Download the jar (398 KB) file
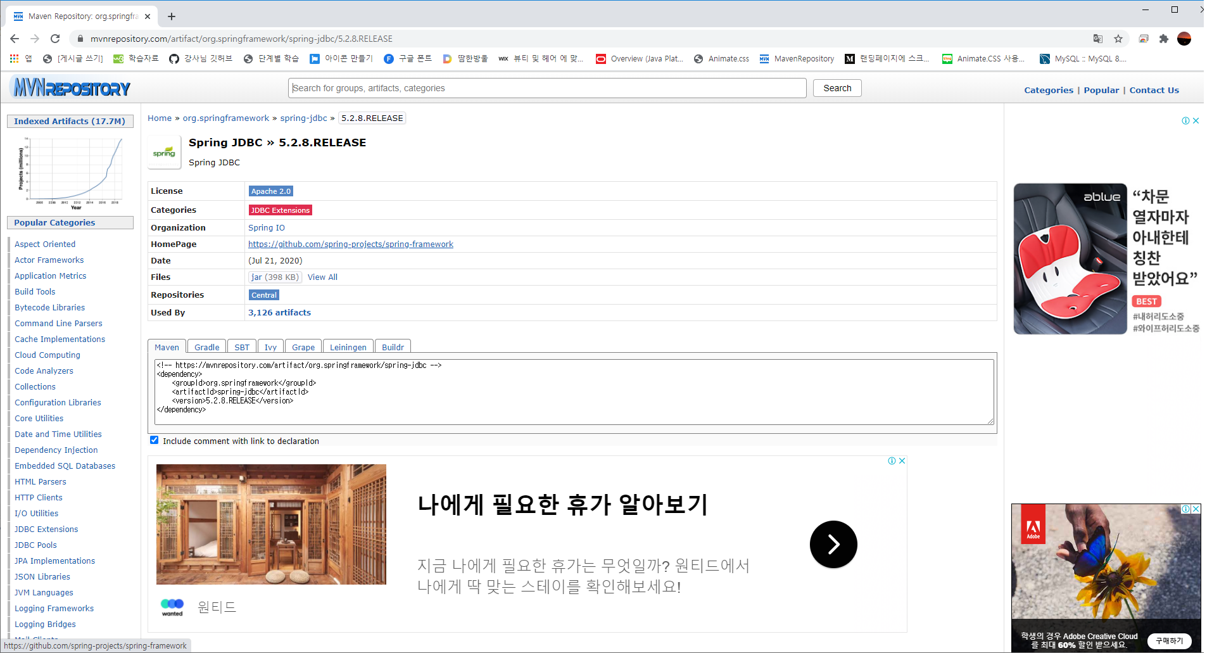Screen dimensions: 1219x653 click(x=275, y=277)
